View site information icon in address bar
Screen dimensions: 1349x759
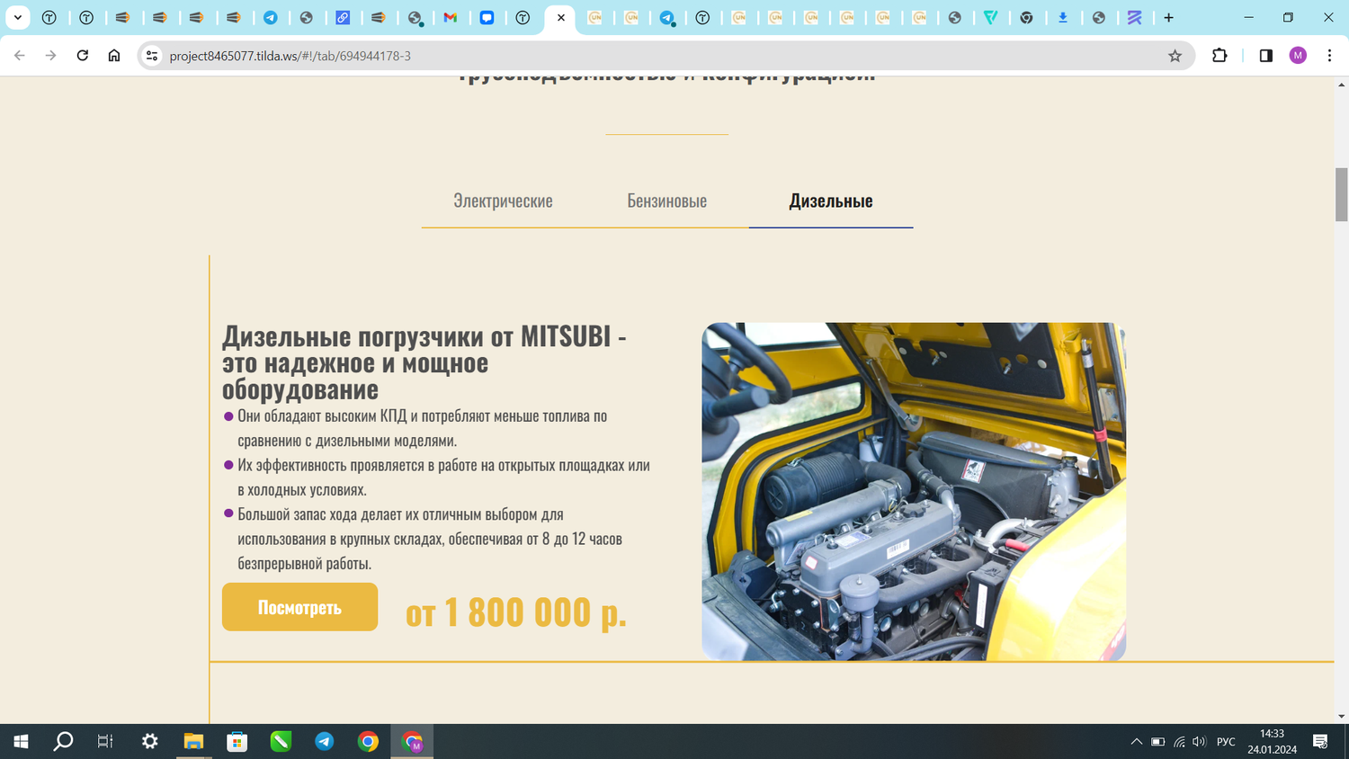[x=152, y=56]
